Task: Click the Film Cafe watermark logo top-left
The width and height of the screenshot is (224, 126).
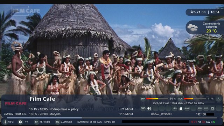Action: [25, 11]
